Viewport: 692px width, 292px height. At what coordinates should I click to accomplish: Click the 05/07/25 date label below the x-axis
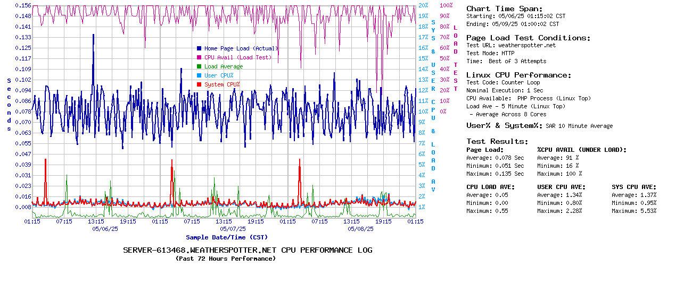233,229
